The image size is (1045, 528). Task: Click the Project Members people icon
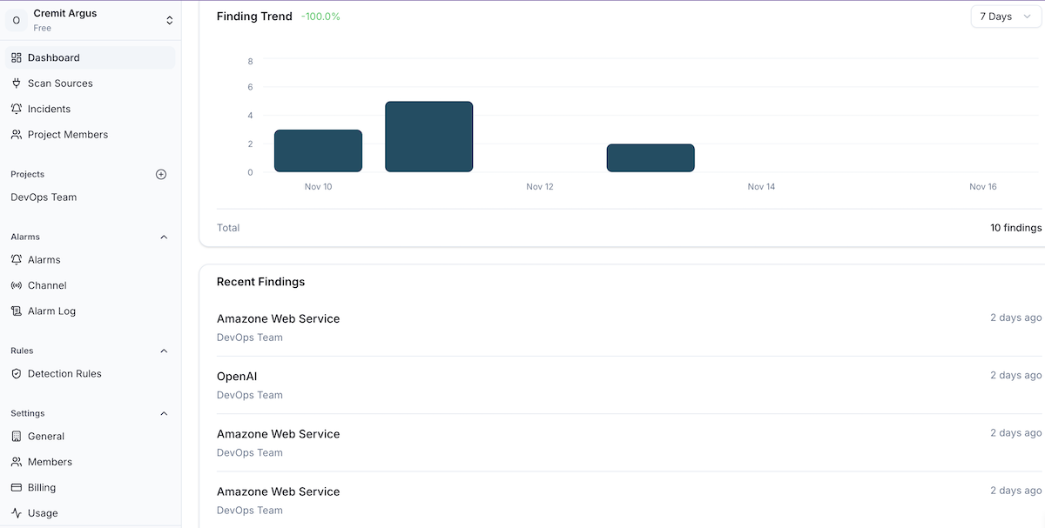click(x=17, y=135)
